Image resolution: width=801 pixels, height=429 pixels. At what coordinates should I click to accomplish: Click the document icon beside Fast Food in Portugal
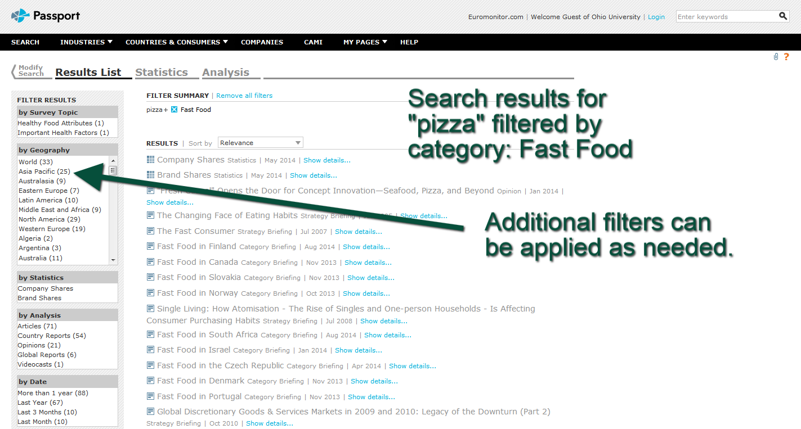[150, 396]
